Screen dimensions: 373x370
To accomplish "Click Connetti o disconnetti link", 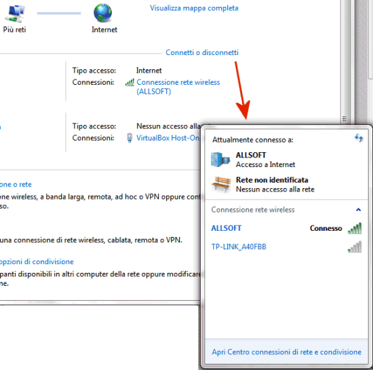I will point(202,52).
